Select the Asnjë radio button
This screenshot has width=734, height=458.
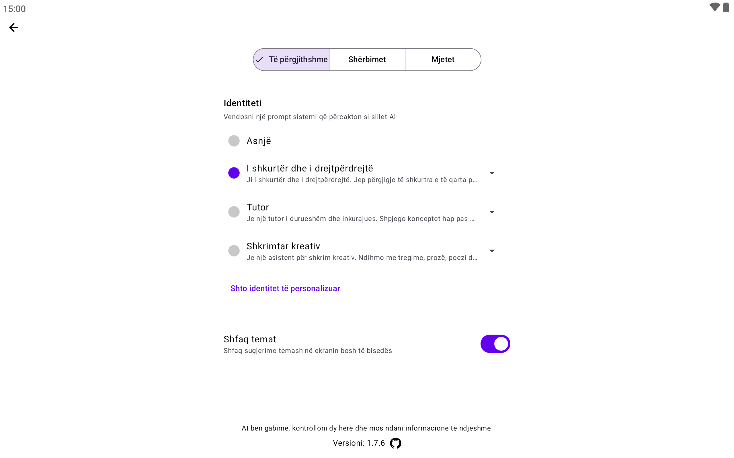(234, 141)
